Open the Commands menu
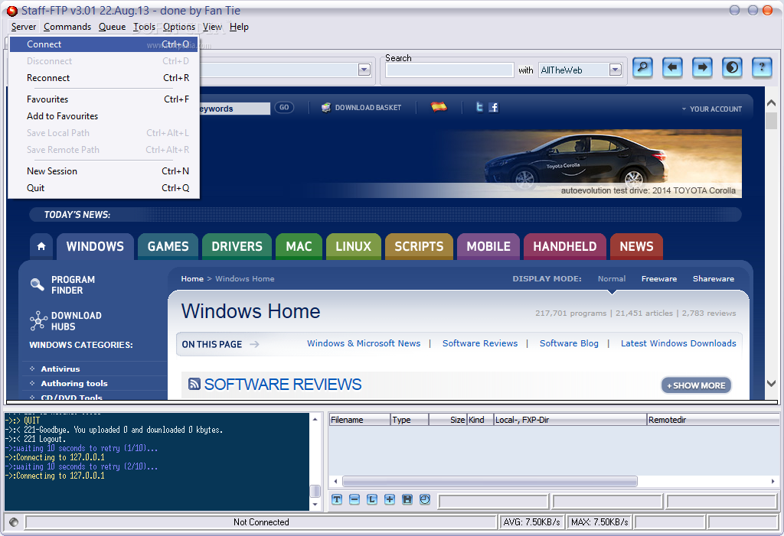The height and width of the screenshot is (536, 784). pyautogui.click(x=67, y=27)
